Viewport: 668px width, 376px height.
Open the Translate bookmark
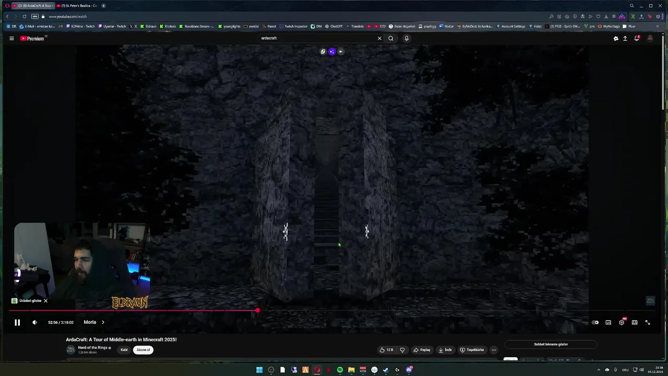[355, 26]
